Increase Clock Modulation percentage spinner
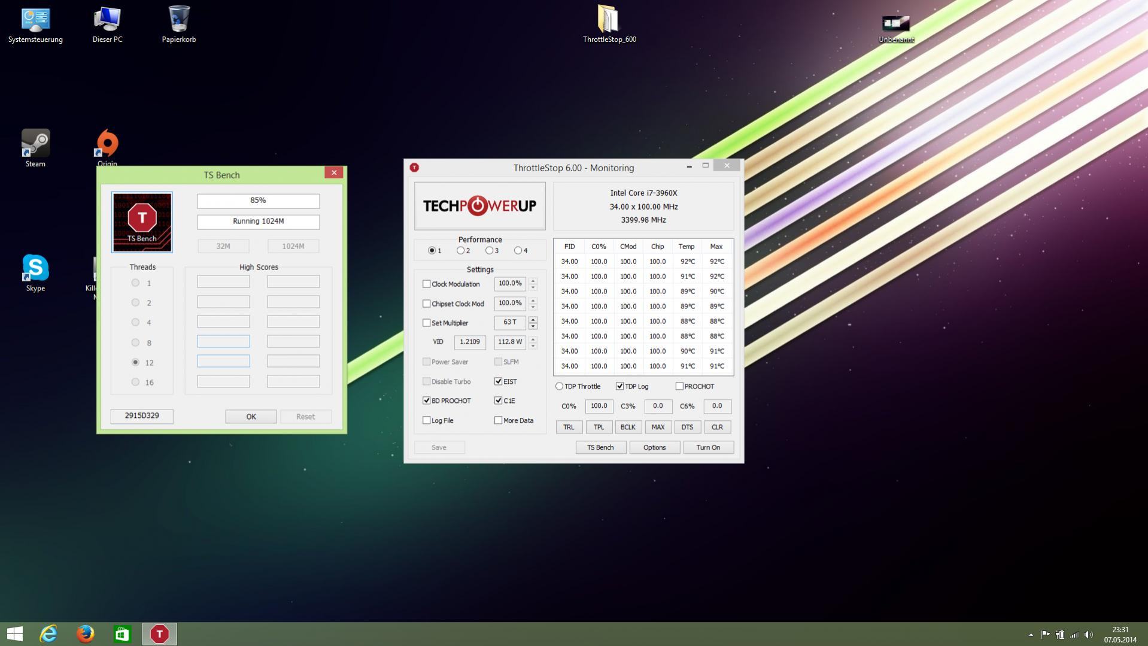Viewport: 1148px width, 646px height. (533, 280)
